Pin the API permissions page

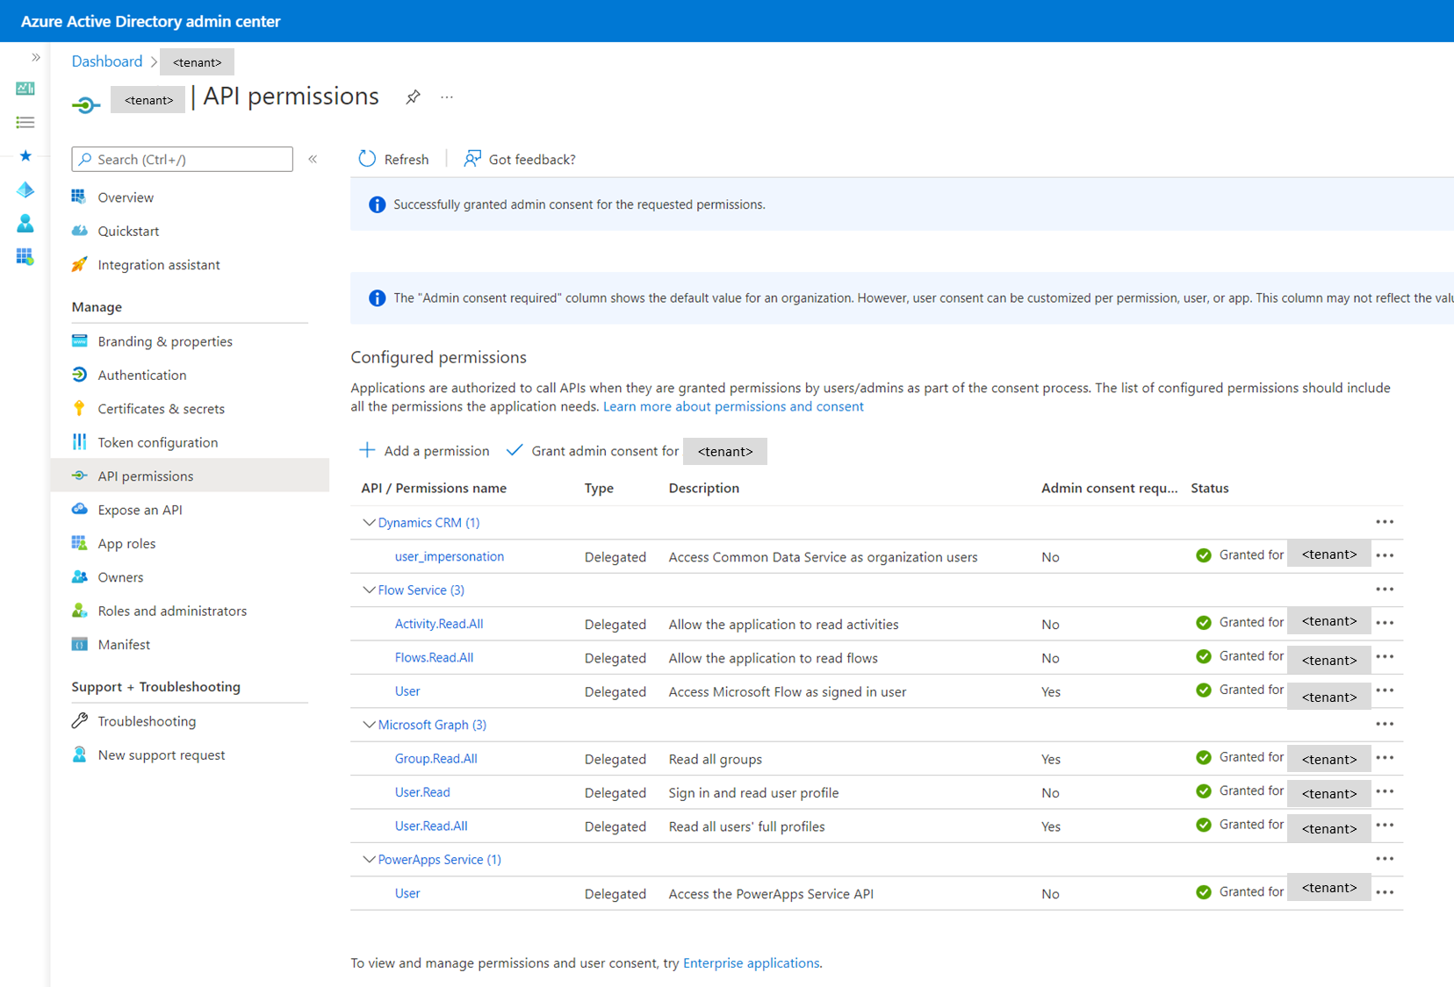pyautogui.click(x=413, y=97)
